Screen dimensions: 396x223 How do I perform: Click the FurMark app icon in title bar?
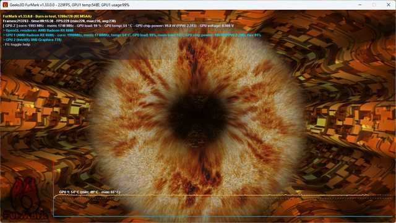[x=5, y=5]
